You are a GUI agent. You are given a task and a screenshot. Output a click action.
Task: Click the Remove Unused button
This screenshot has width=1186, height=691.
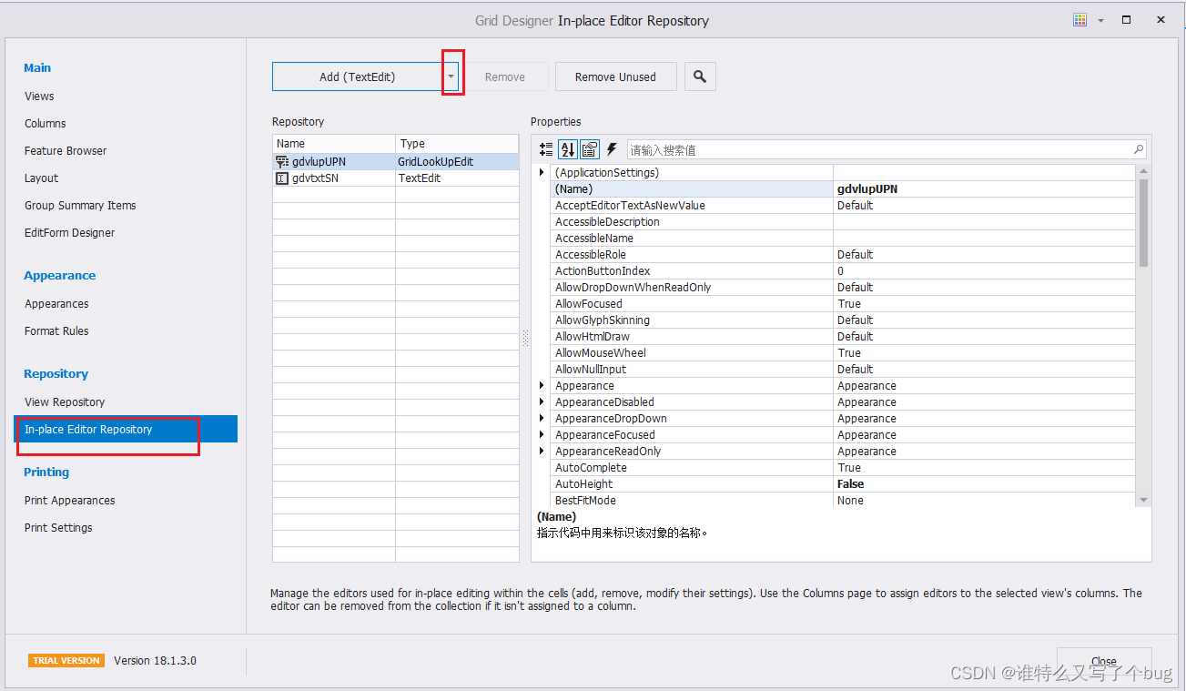[615, 76]
